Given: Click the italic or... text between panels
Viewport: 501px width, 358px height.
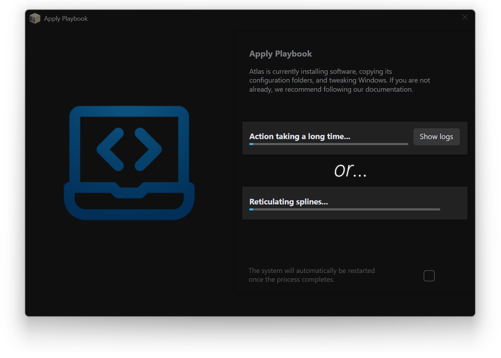Looking at the screenshot, I should pyautogui.click(x=351, y=171).
